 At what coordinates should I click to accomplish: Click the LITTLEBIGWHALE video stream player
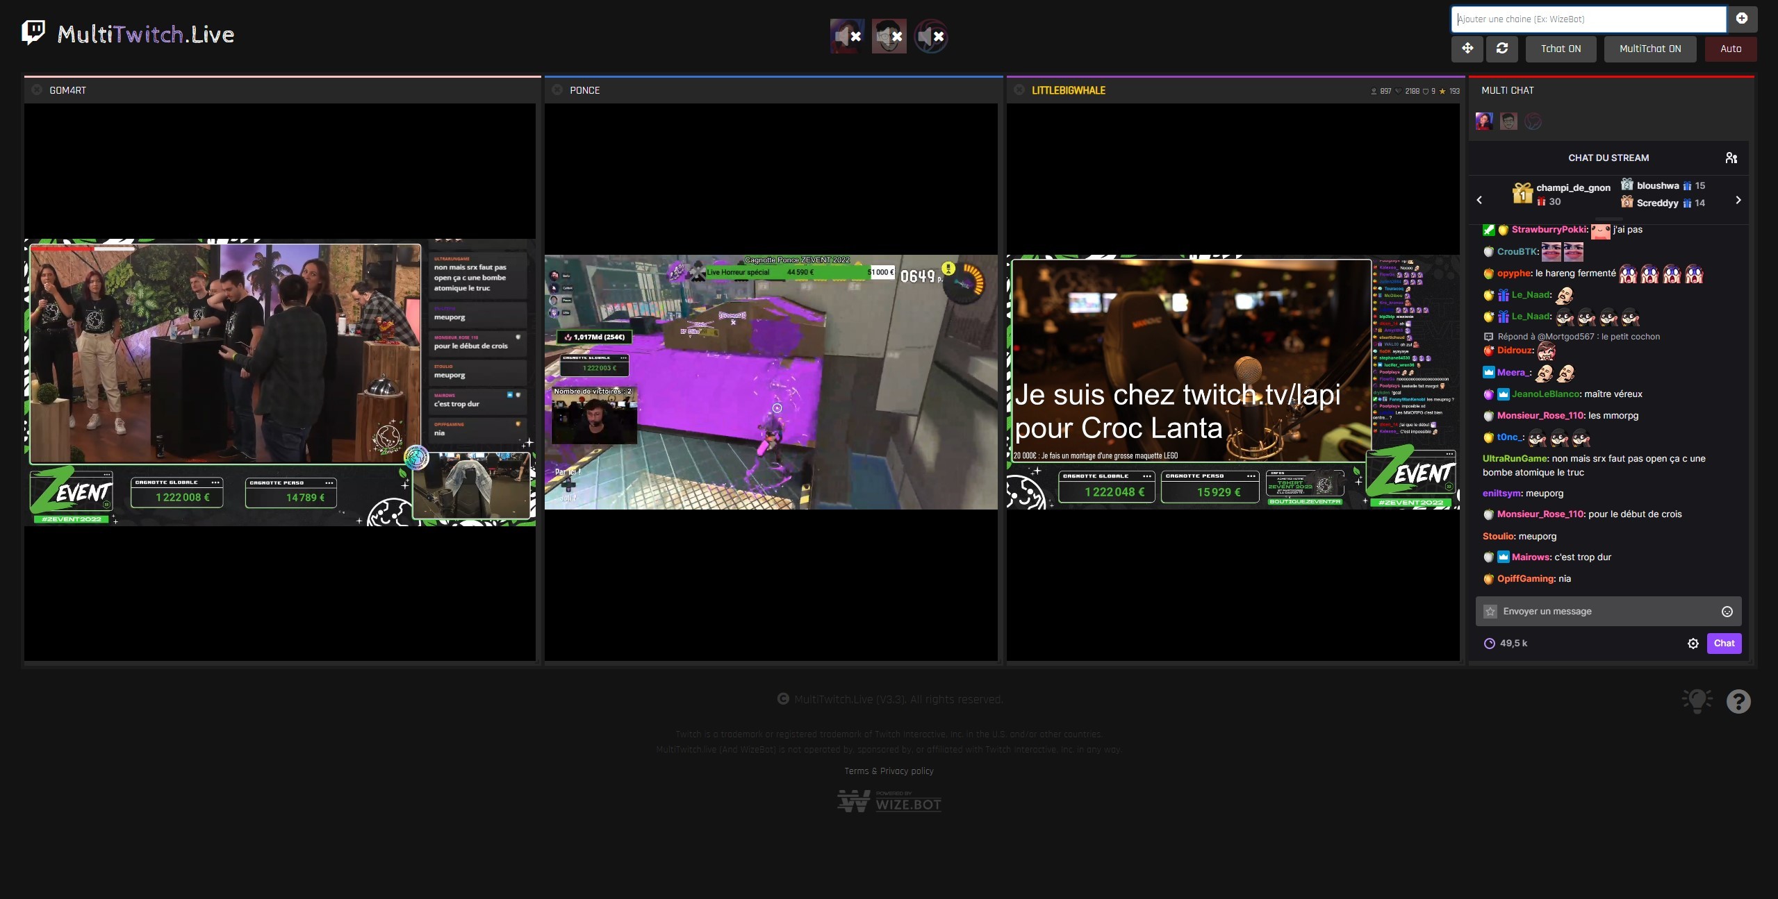pyautogui.click(x=1233, y=383)
